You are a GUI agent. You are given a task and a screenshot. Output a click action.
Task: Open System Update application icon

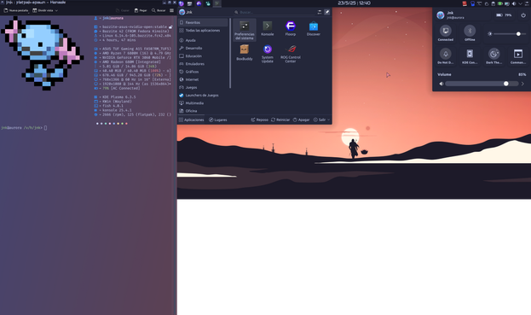(267, 53)
